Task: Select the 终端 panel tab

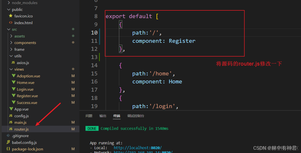Action: pyautogui.click(x=117, y=116)
